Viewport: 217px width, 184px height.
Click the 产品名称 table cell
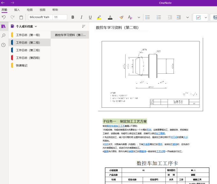click(x=113, y=175)
